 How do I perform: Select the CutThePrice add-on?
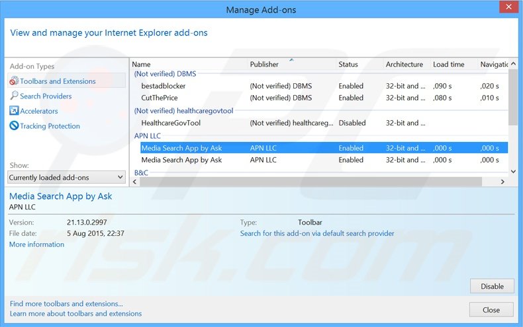[x=160, y=98]
